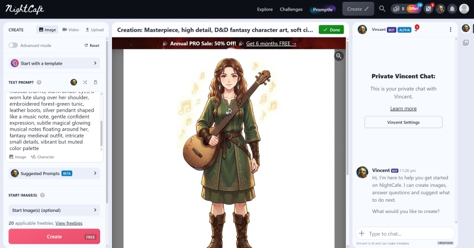The height and width of the screenshot is (248, 474).
Task: Click the bard character artwork
Action: 229,148
